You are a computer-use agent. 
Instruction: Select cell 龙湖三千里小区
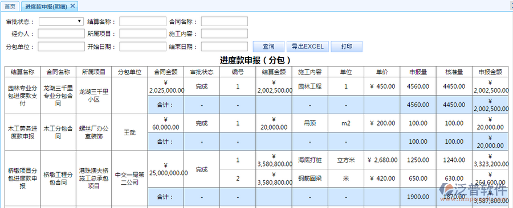pyautogui.click(x=94, y=95)
